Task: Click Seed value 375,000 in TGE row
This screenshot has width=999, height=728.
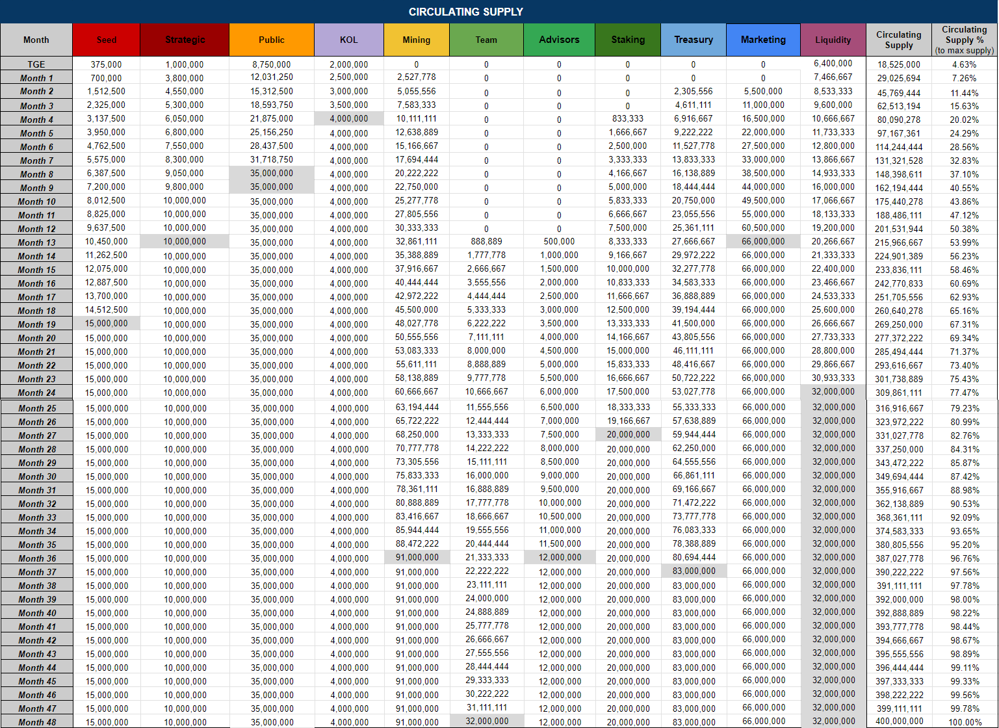Action: [x=107, y=64]
